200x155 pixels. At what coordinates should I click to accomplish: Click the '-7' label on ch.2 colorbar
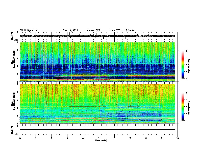pos(186,120)
